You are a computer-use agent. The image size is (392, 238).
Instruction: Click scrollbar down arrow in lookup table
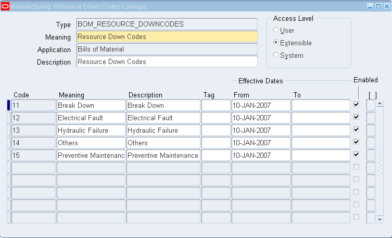tap(380, 219)
